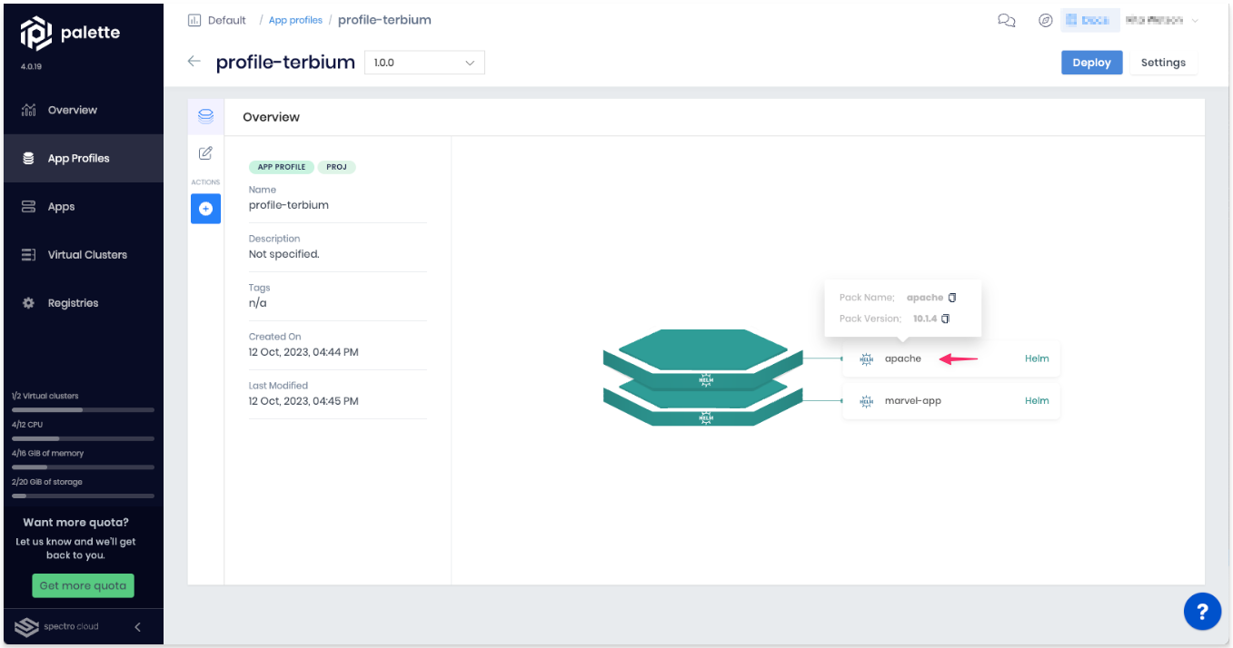This screenshot has width=1233, height=648.
Task: Click the Created On date value
Action: point(303,352)
